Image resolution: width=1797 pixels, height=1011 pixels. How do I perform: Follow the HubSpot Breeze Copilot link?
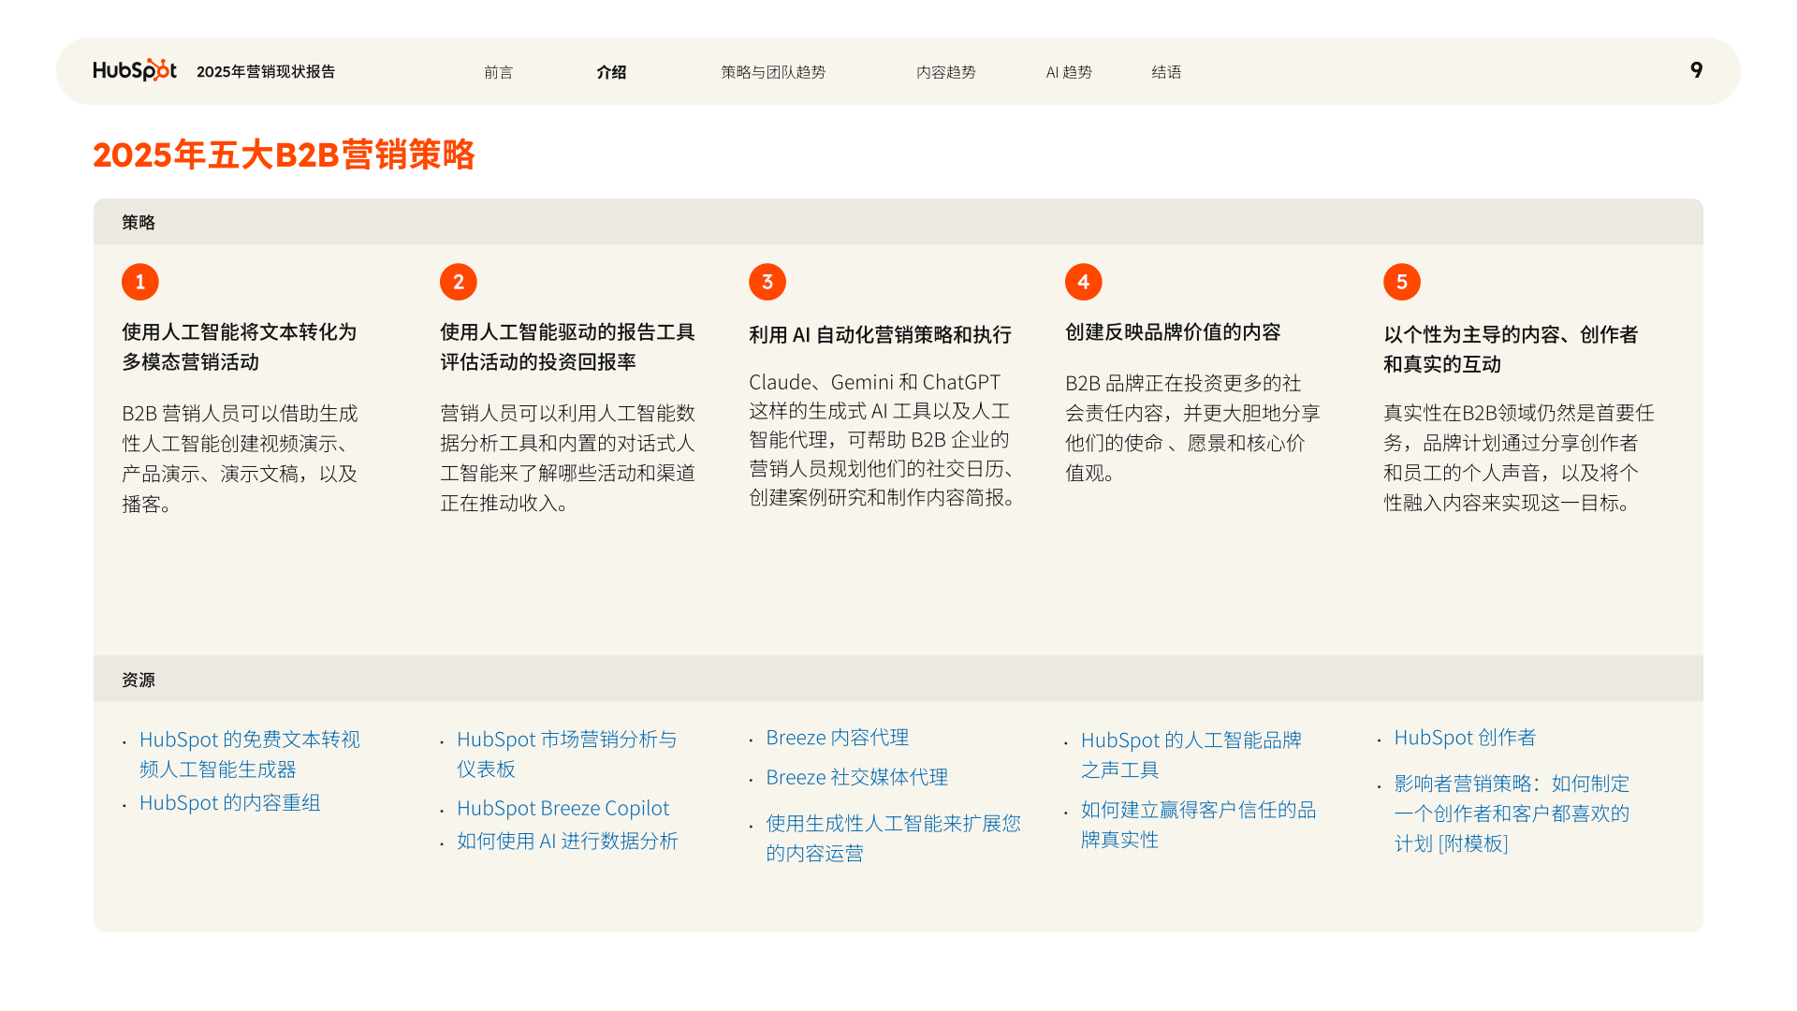pos(563,808)
